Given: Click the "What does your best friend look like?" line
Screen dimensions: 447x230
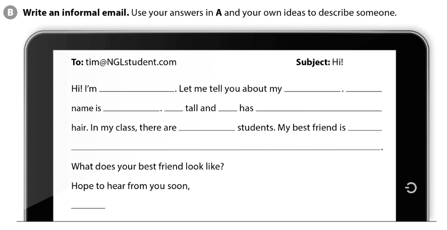Looking at the screenshot, I should pos(147,167).
